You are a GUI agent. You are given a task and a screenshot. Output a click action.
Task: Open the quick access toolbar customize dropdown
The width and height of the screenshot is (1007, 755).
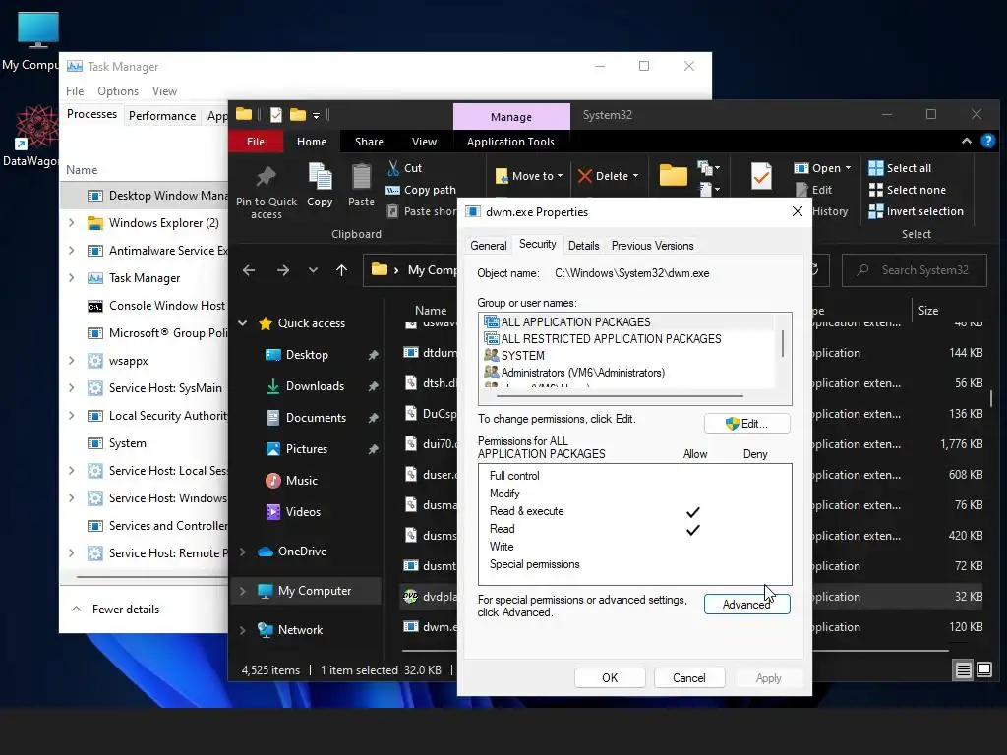pos(316,116)
